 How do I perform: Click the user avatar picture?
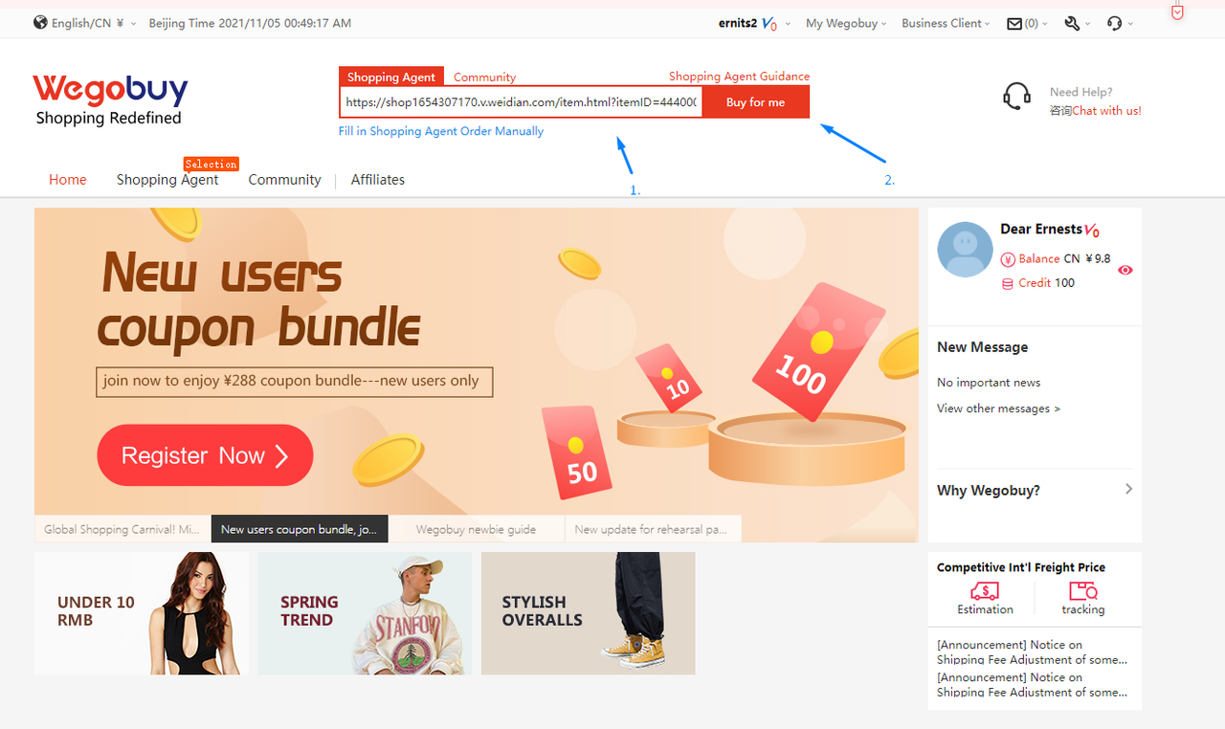click(x=965, y=250)
